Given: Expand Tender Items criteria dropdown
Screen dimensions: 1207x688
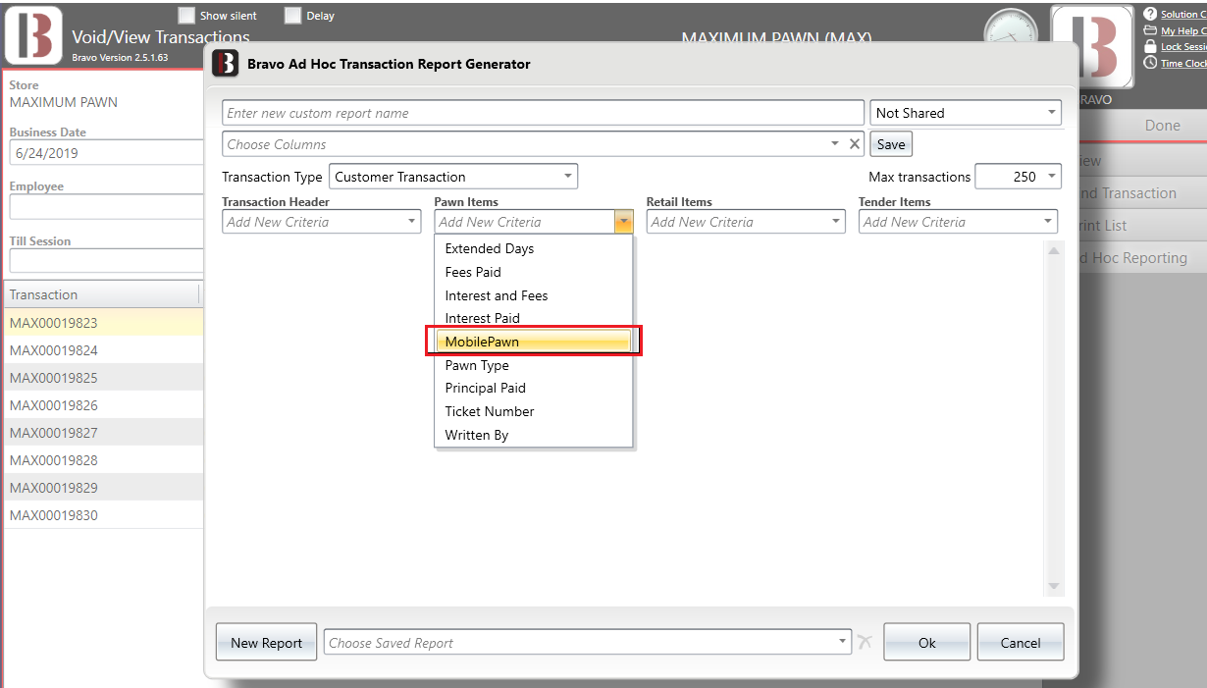Looking at the screenshot, I should tap(1048, 222).
